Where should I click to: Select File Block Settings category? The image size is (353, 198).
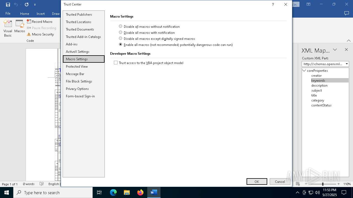click(84, 81)
